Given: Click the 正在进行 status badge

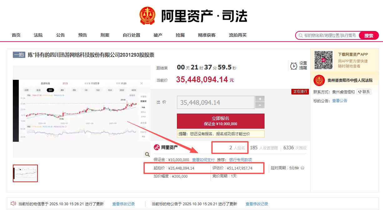Looking at the screenshot, I should coord(300,92).
